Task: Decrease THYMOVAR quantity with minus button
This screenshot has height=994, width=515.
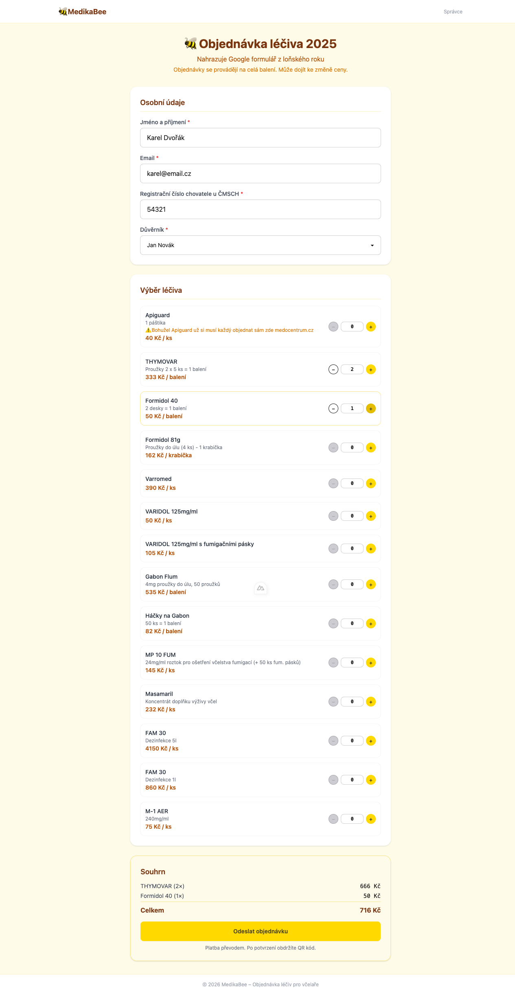Action: point(333,369)
